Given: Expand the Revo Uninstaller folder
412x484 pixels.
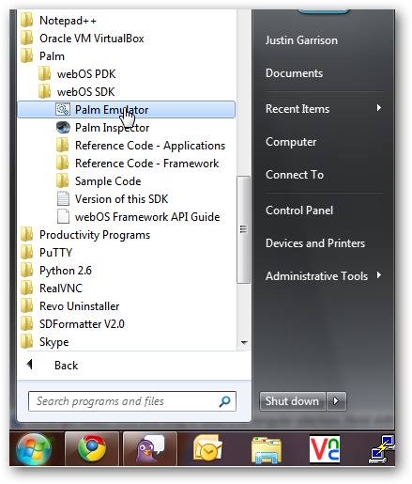Looking at the screenshot, I should click(69, 306).
